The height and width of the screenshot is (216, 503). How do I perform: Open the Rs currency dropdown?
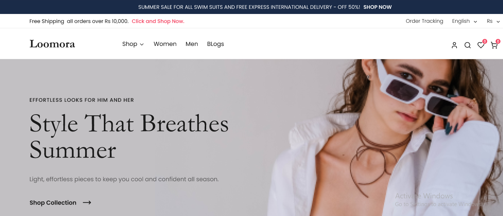coord(493,21)
